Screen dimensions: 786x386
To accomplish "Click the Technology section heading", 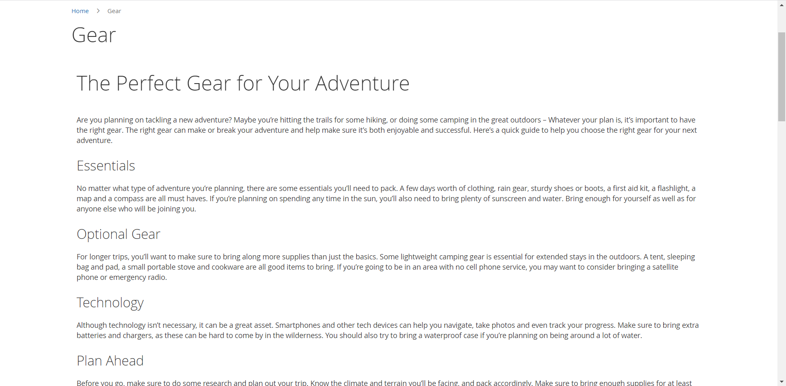I will (x=110, y=303).
